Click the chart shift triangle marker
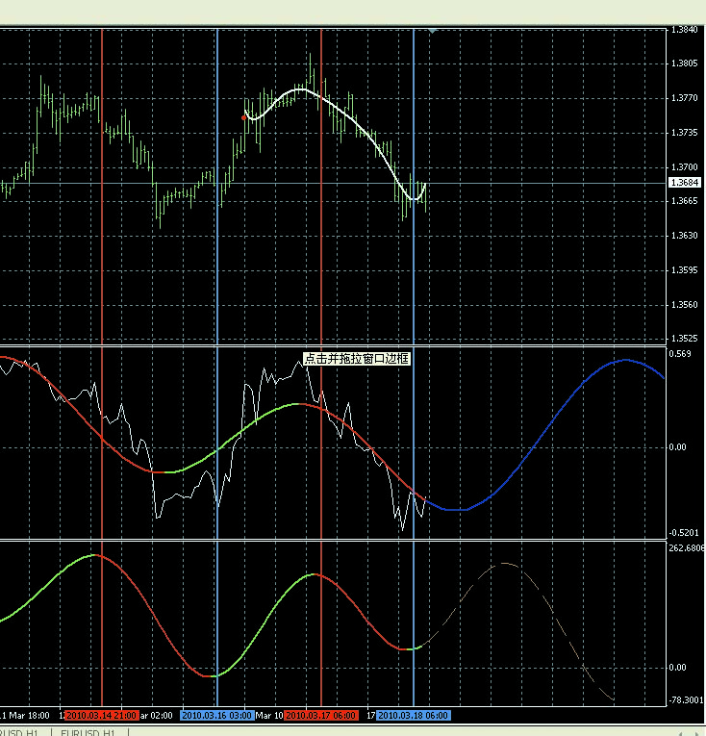The image size is (706, 736). pyautogui.click(x=432, y=31)
